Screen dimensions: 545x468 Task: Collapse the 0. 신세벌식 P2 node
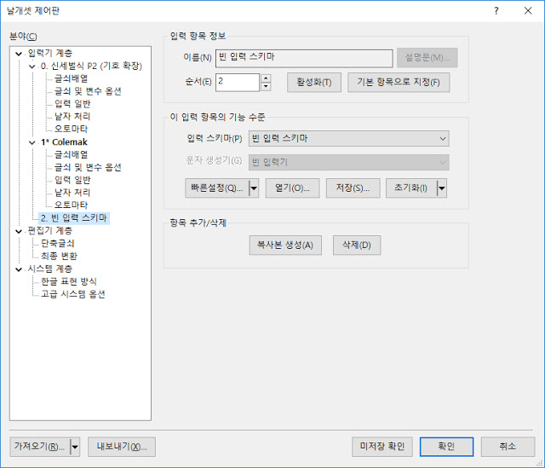[x=32, y=66]
